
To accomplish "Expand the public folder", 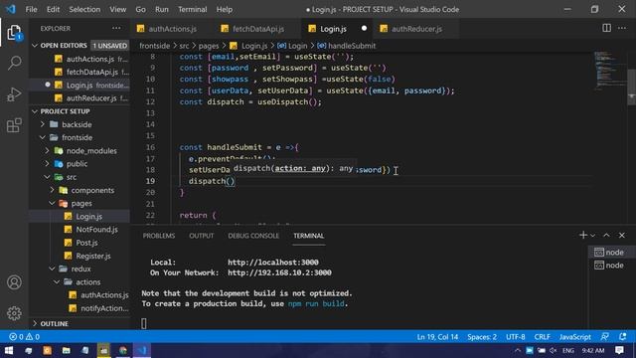I will pyautogui.click(x=47, y=163).
